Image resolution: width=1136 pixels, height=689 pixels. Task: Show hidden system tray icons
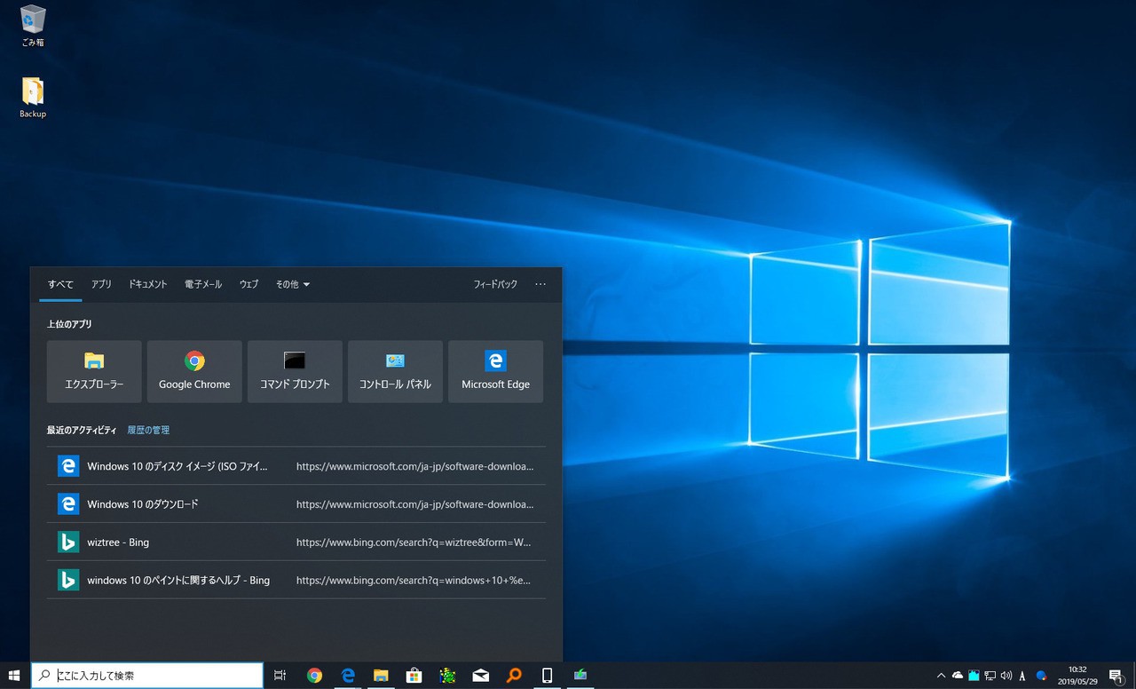tap(942, 676)
